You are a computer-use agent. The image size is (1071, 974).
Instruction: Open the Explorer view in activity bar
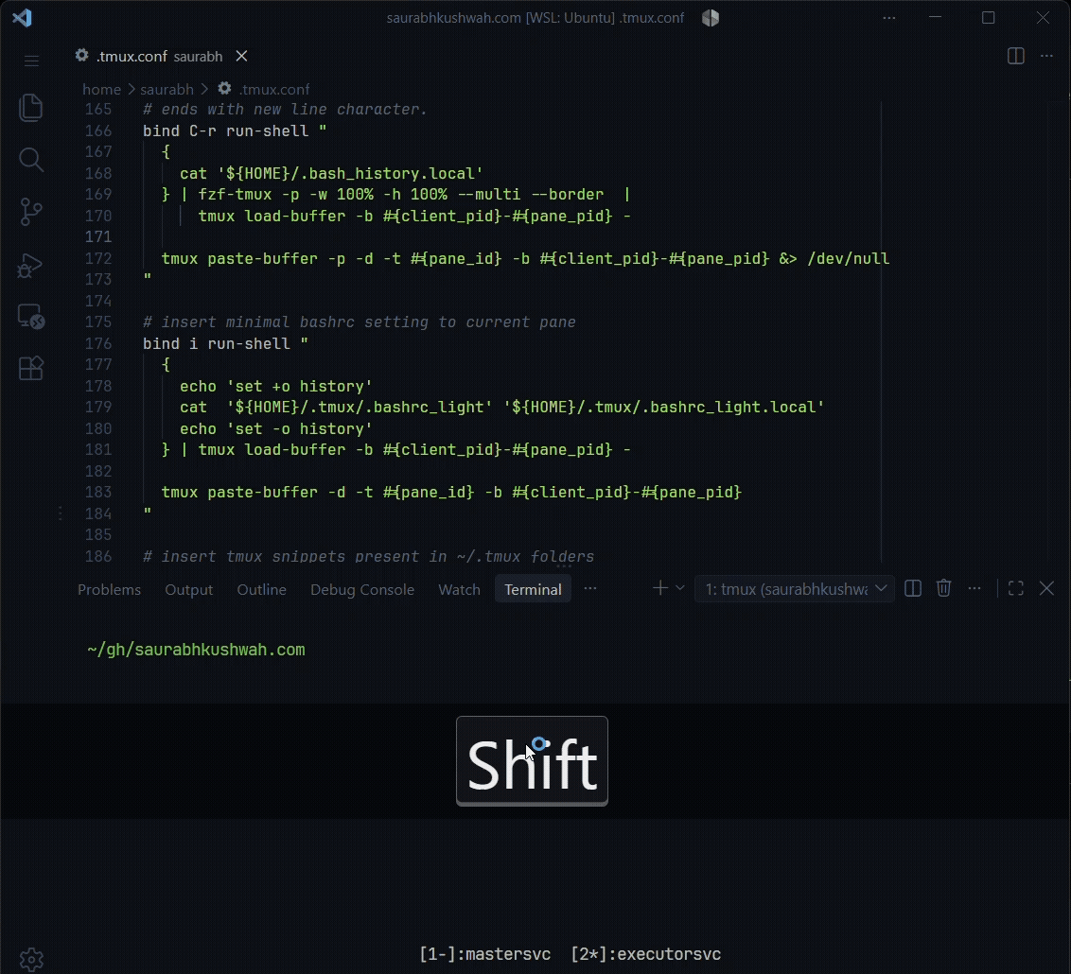pos(30,108)
